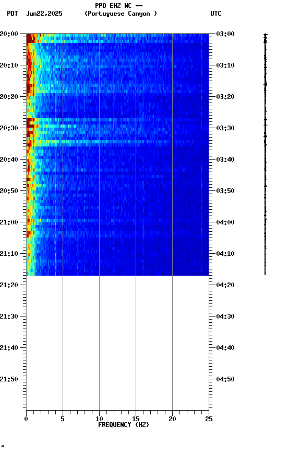Click the '04:00' UTC time label
This screenshot has width=288, height=452.
pyautogui.click(x=225, y=222)
